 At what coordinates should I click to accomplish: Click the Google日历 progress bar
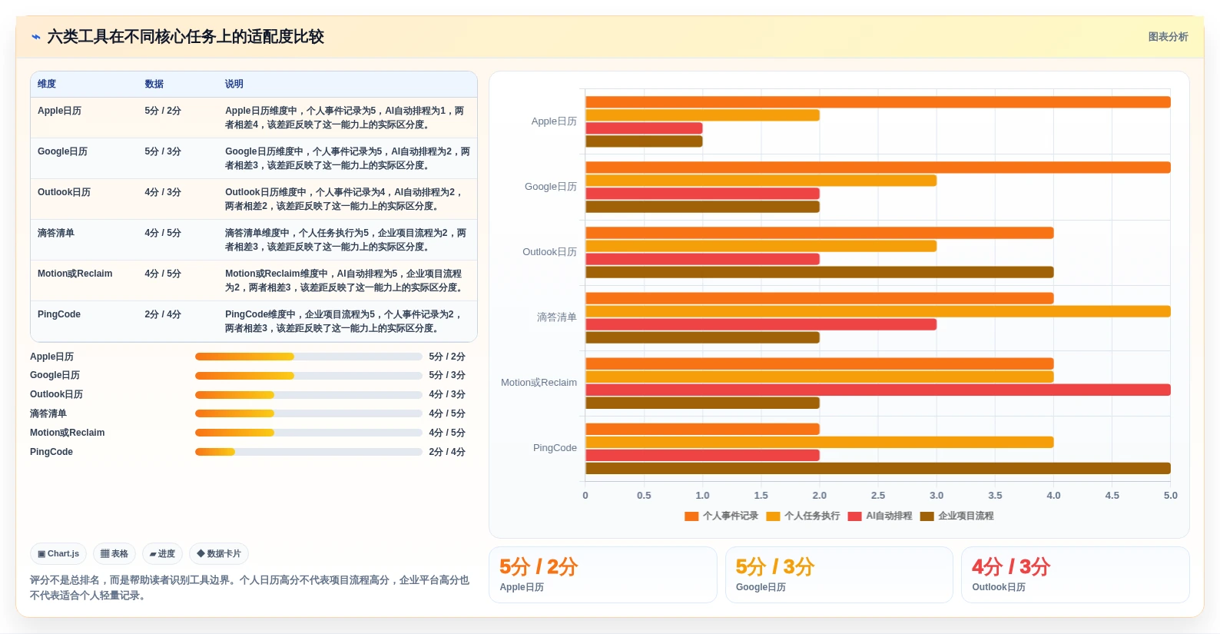309,376
